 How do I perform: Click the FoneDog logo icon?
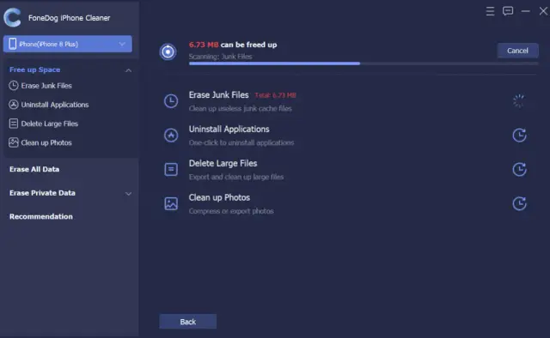pos(12,17)
